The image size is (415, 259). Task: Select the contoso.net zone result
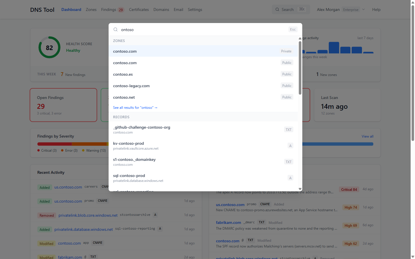coord(203,97)
